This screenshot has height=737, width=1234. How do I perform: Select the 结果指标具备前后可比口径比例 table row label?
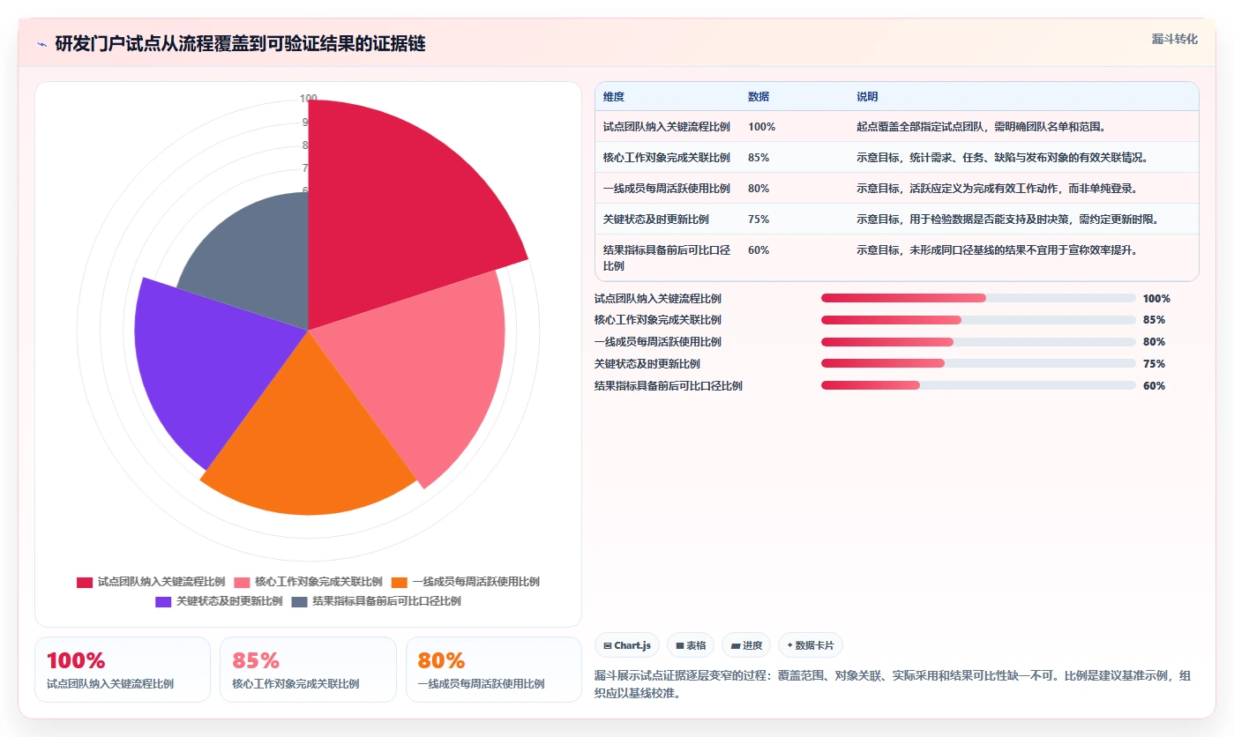point(667,257)
